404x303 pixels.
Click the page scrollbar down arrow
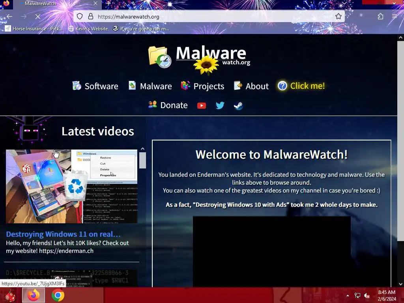(400, 284)
